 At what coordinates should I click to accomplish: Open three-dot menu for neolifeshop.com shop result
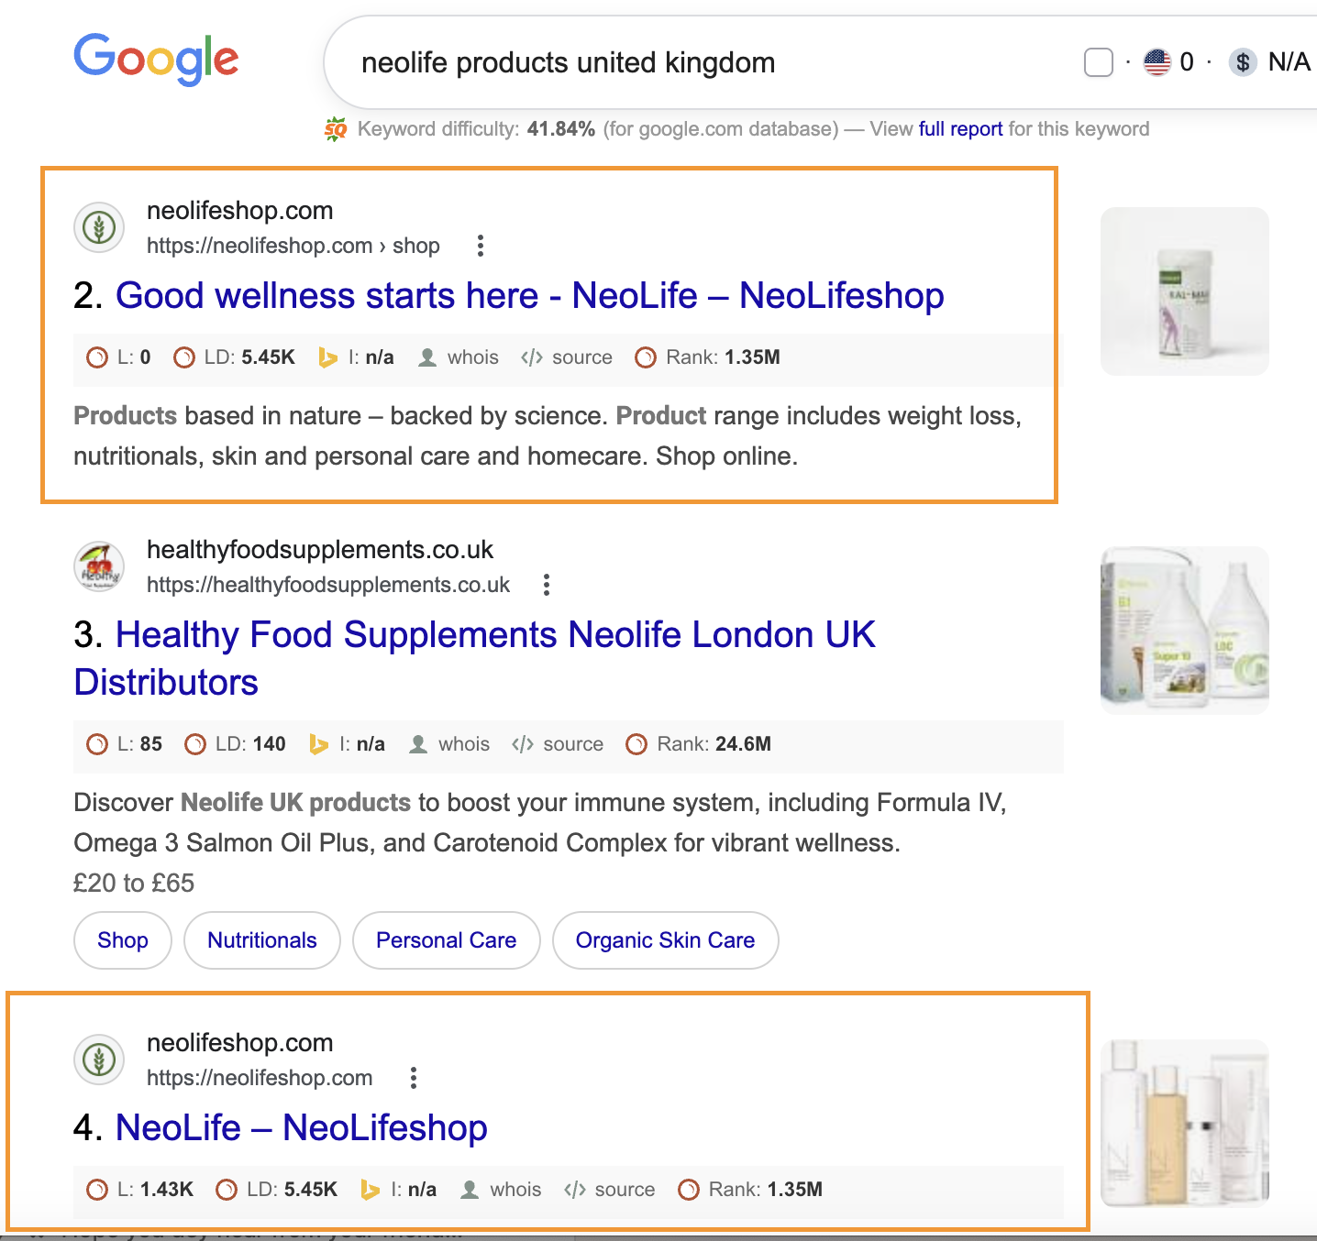481,246
